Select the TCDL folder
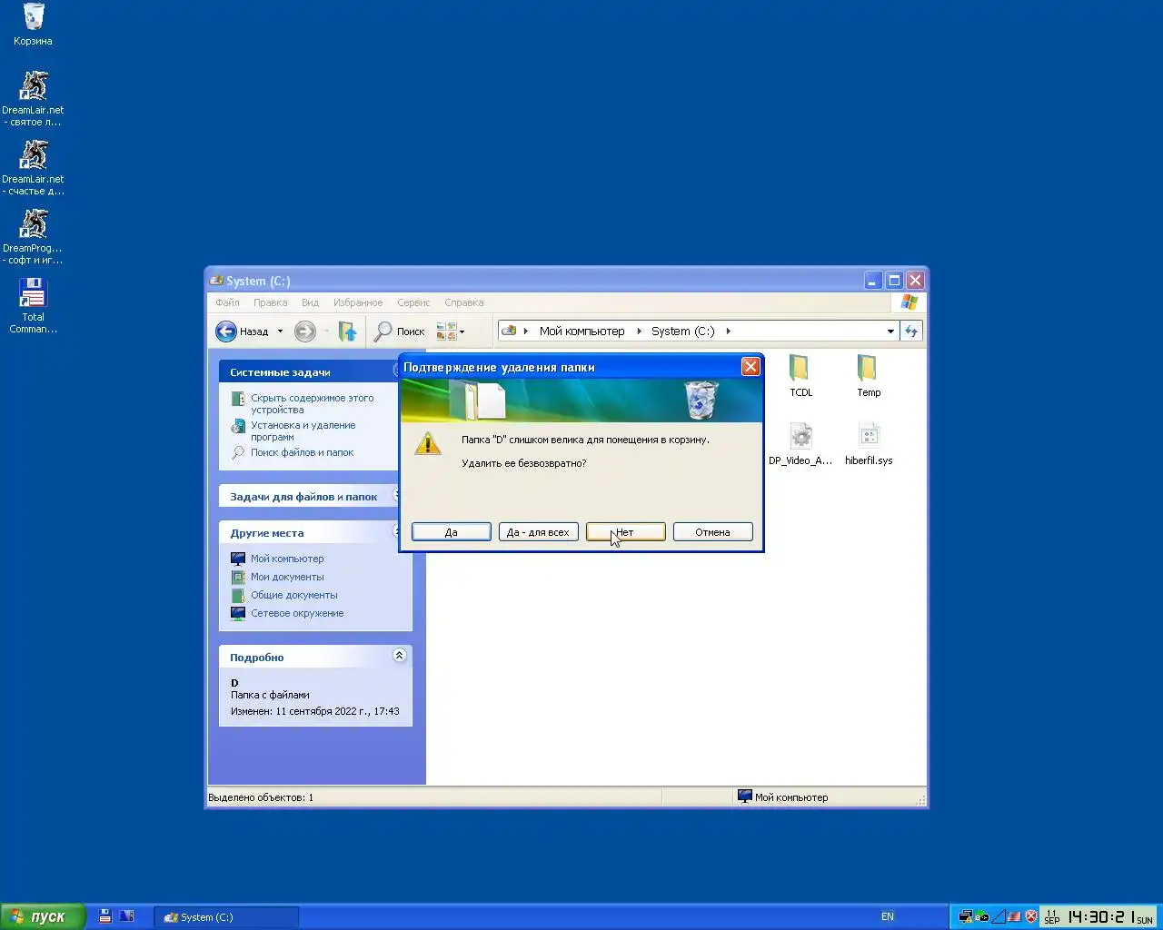 point(800,375)
